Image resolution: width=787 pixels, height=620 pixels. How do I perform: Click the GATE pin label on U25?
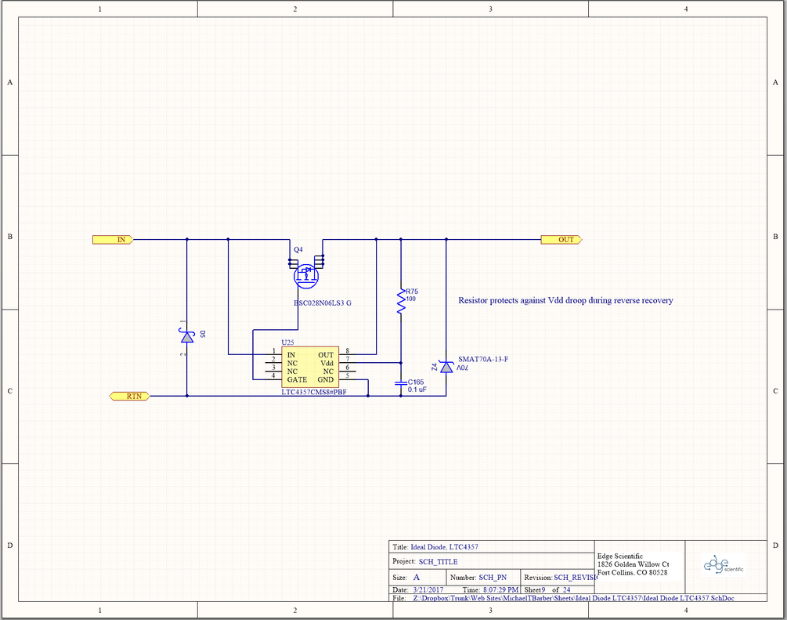pos(297,380)
